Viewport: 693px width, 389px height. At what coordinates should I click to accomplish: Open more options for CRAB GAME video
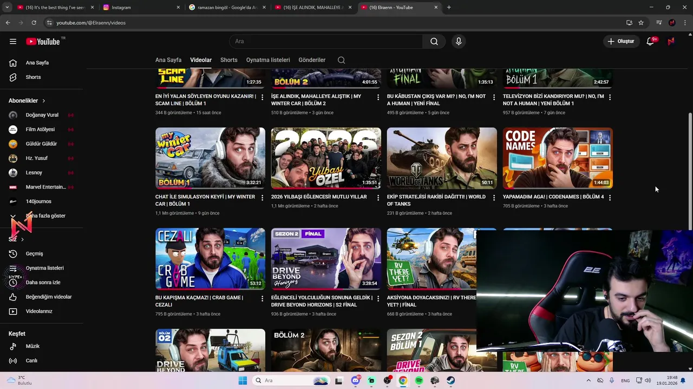(x=263, y=298)
